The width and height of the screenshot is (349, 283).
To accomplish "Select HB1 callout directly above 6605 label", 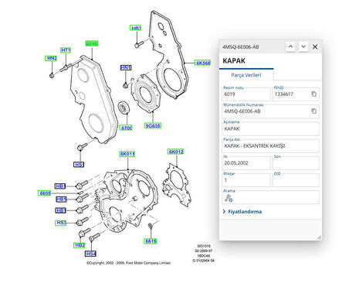I will tap(60, 186).
